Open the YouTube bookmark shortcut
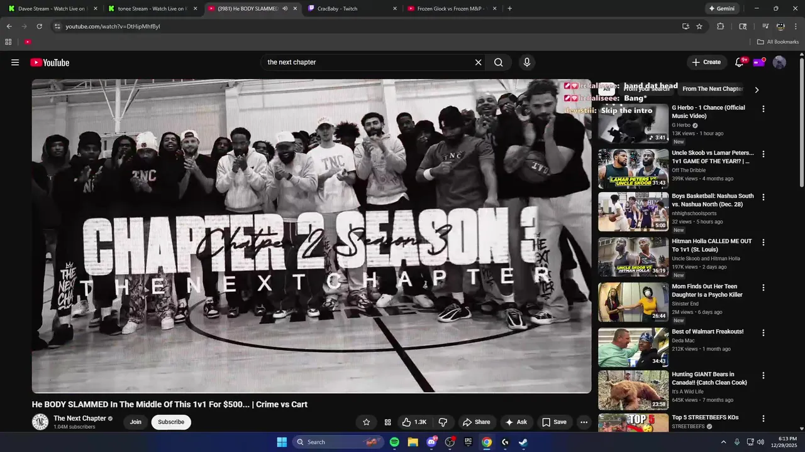The image size is (805, 452). 28,42
